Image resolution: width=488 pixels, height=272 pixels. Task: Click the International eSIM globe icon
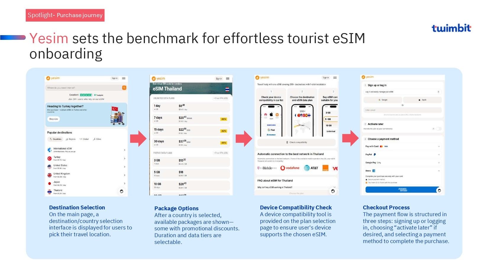coord(50,150)
